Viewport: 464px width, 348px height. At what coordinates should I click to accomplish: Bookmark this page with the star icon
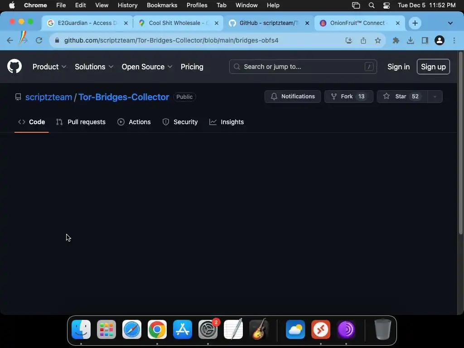coord(377,40)
